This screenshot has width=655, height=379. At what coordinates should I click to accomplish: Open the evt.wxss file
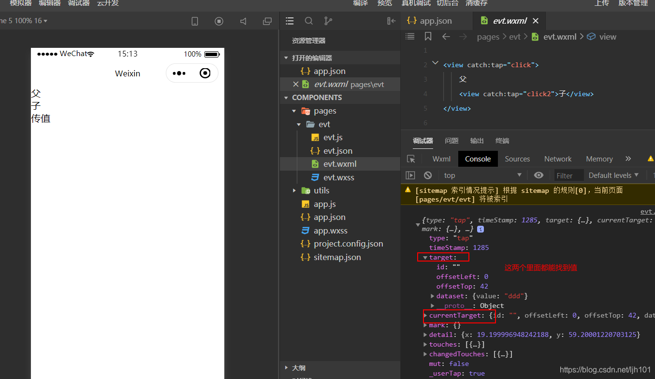click(340, 177)
